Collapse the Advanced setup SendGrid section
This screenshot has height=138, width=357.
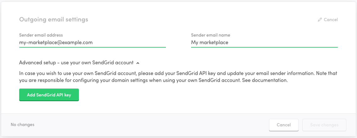(x=76, y=62)
